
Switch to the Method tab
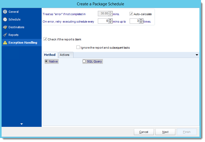tap(50, 55)
